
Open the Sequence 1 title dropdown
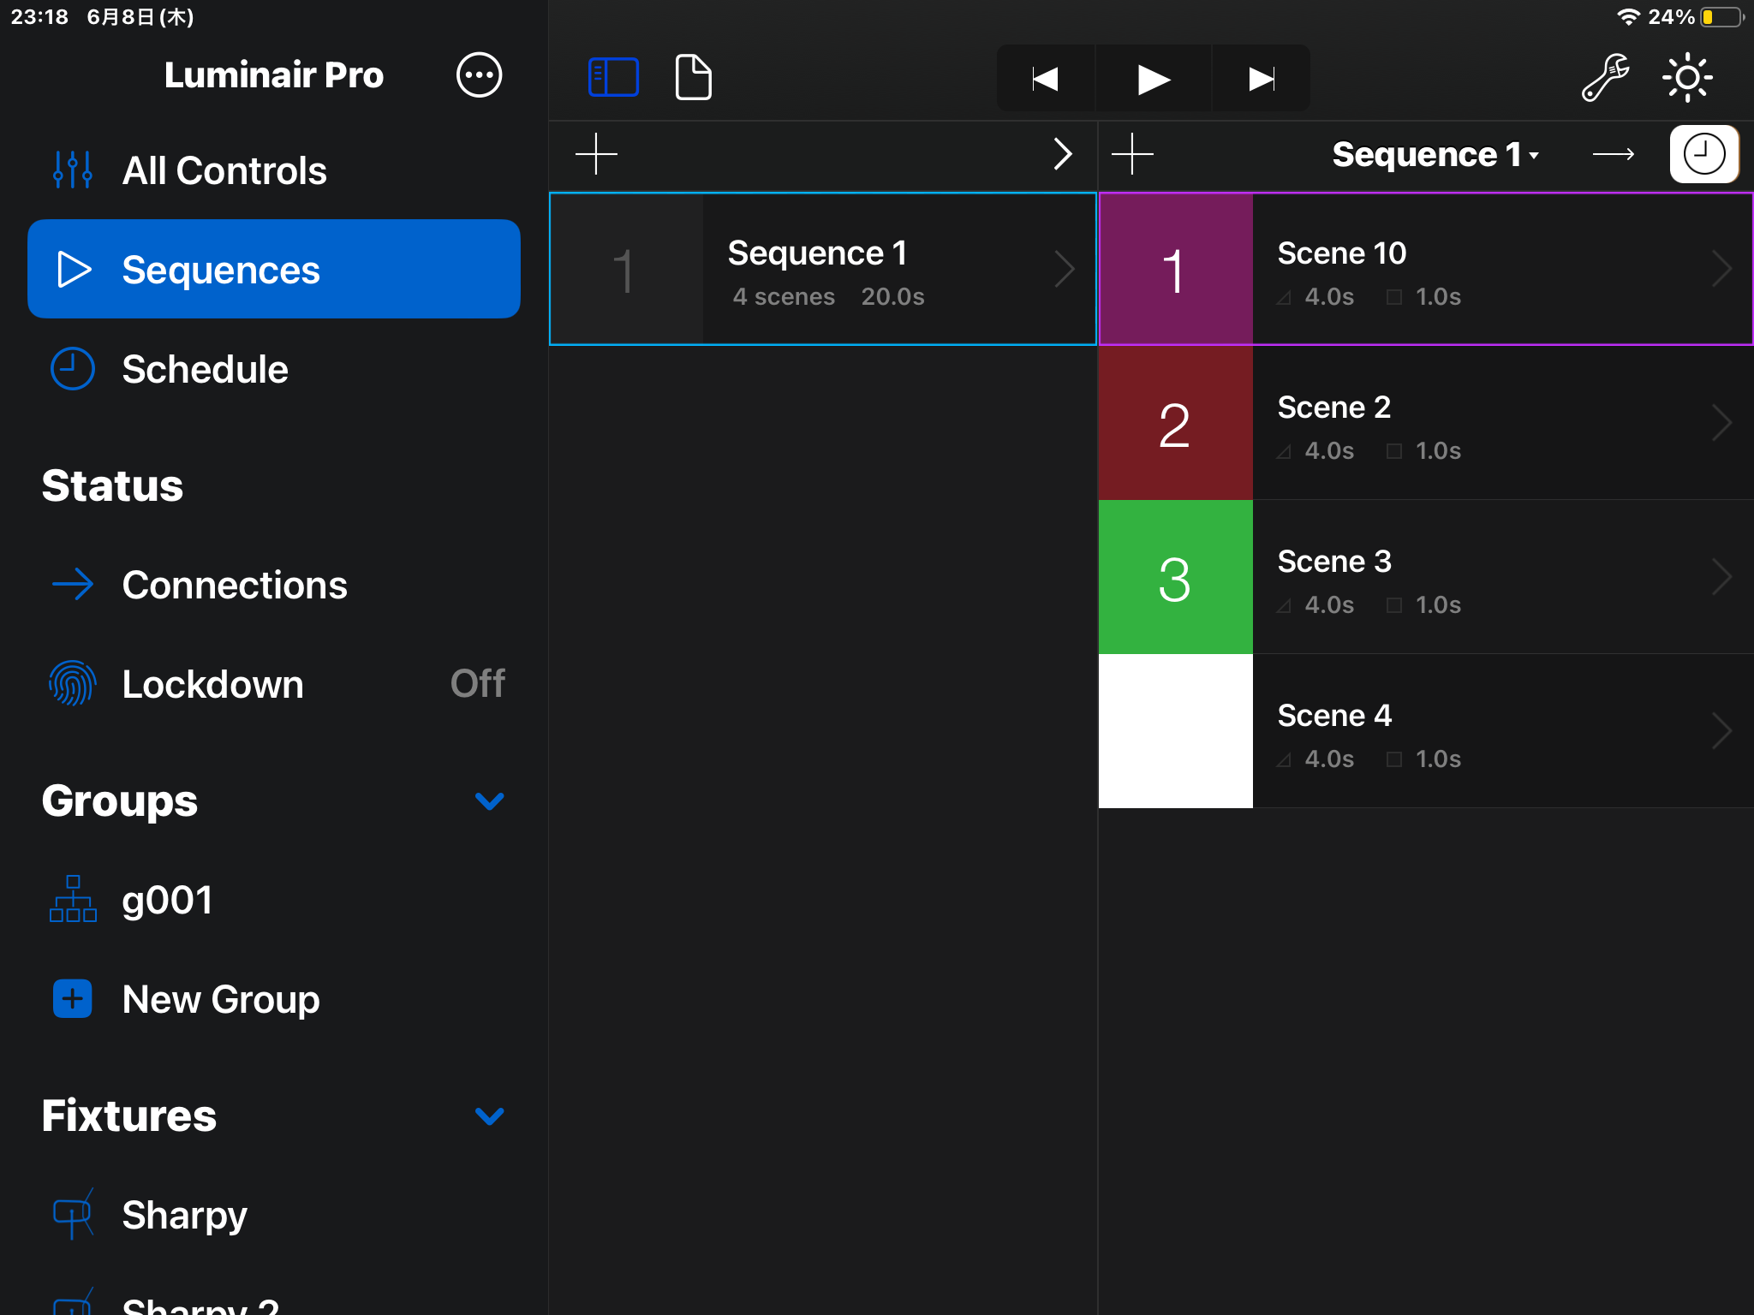coord(1435,155)
